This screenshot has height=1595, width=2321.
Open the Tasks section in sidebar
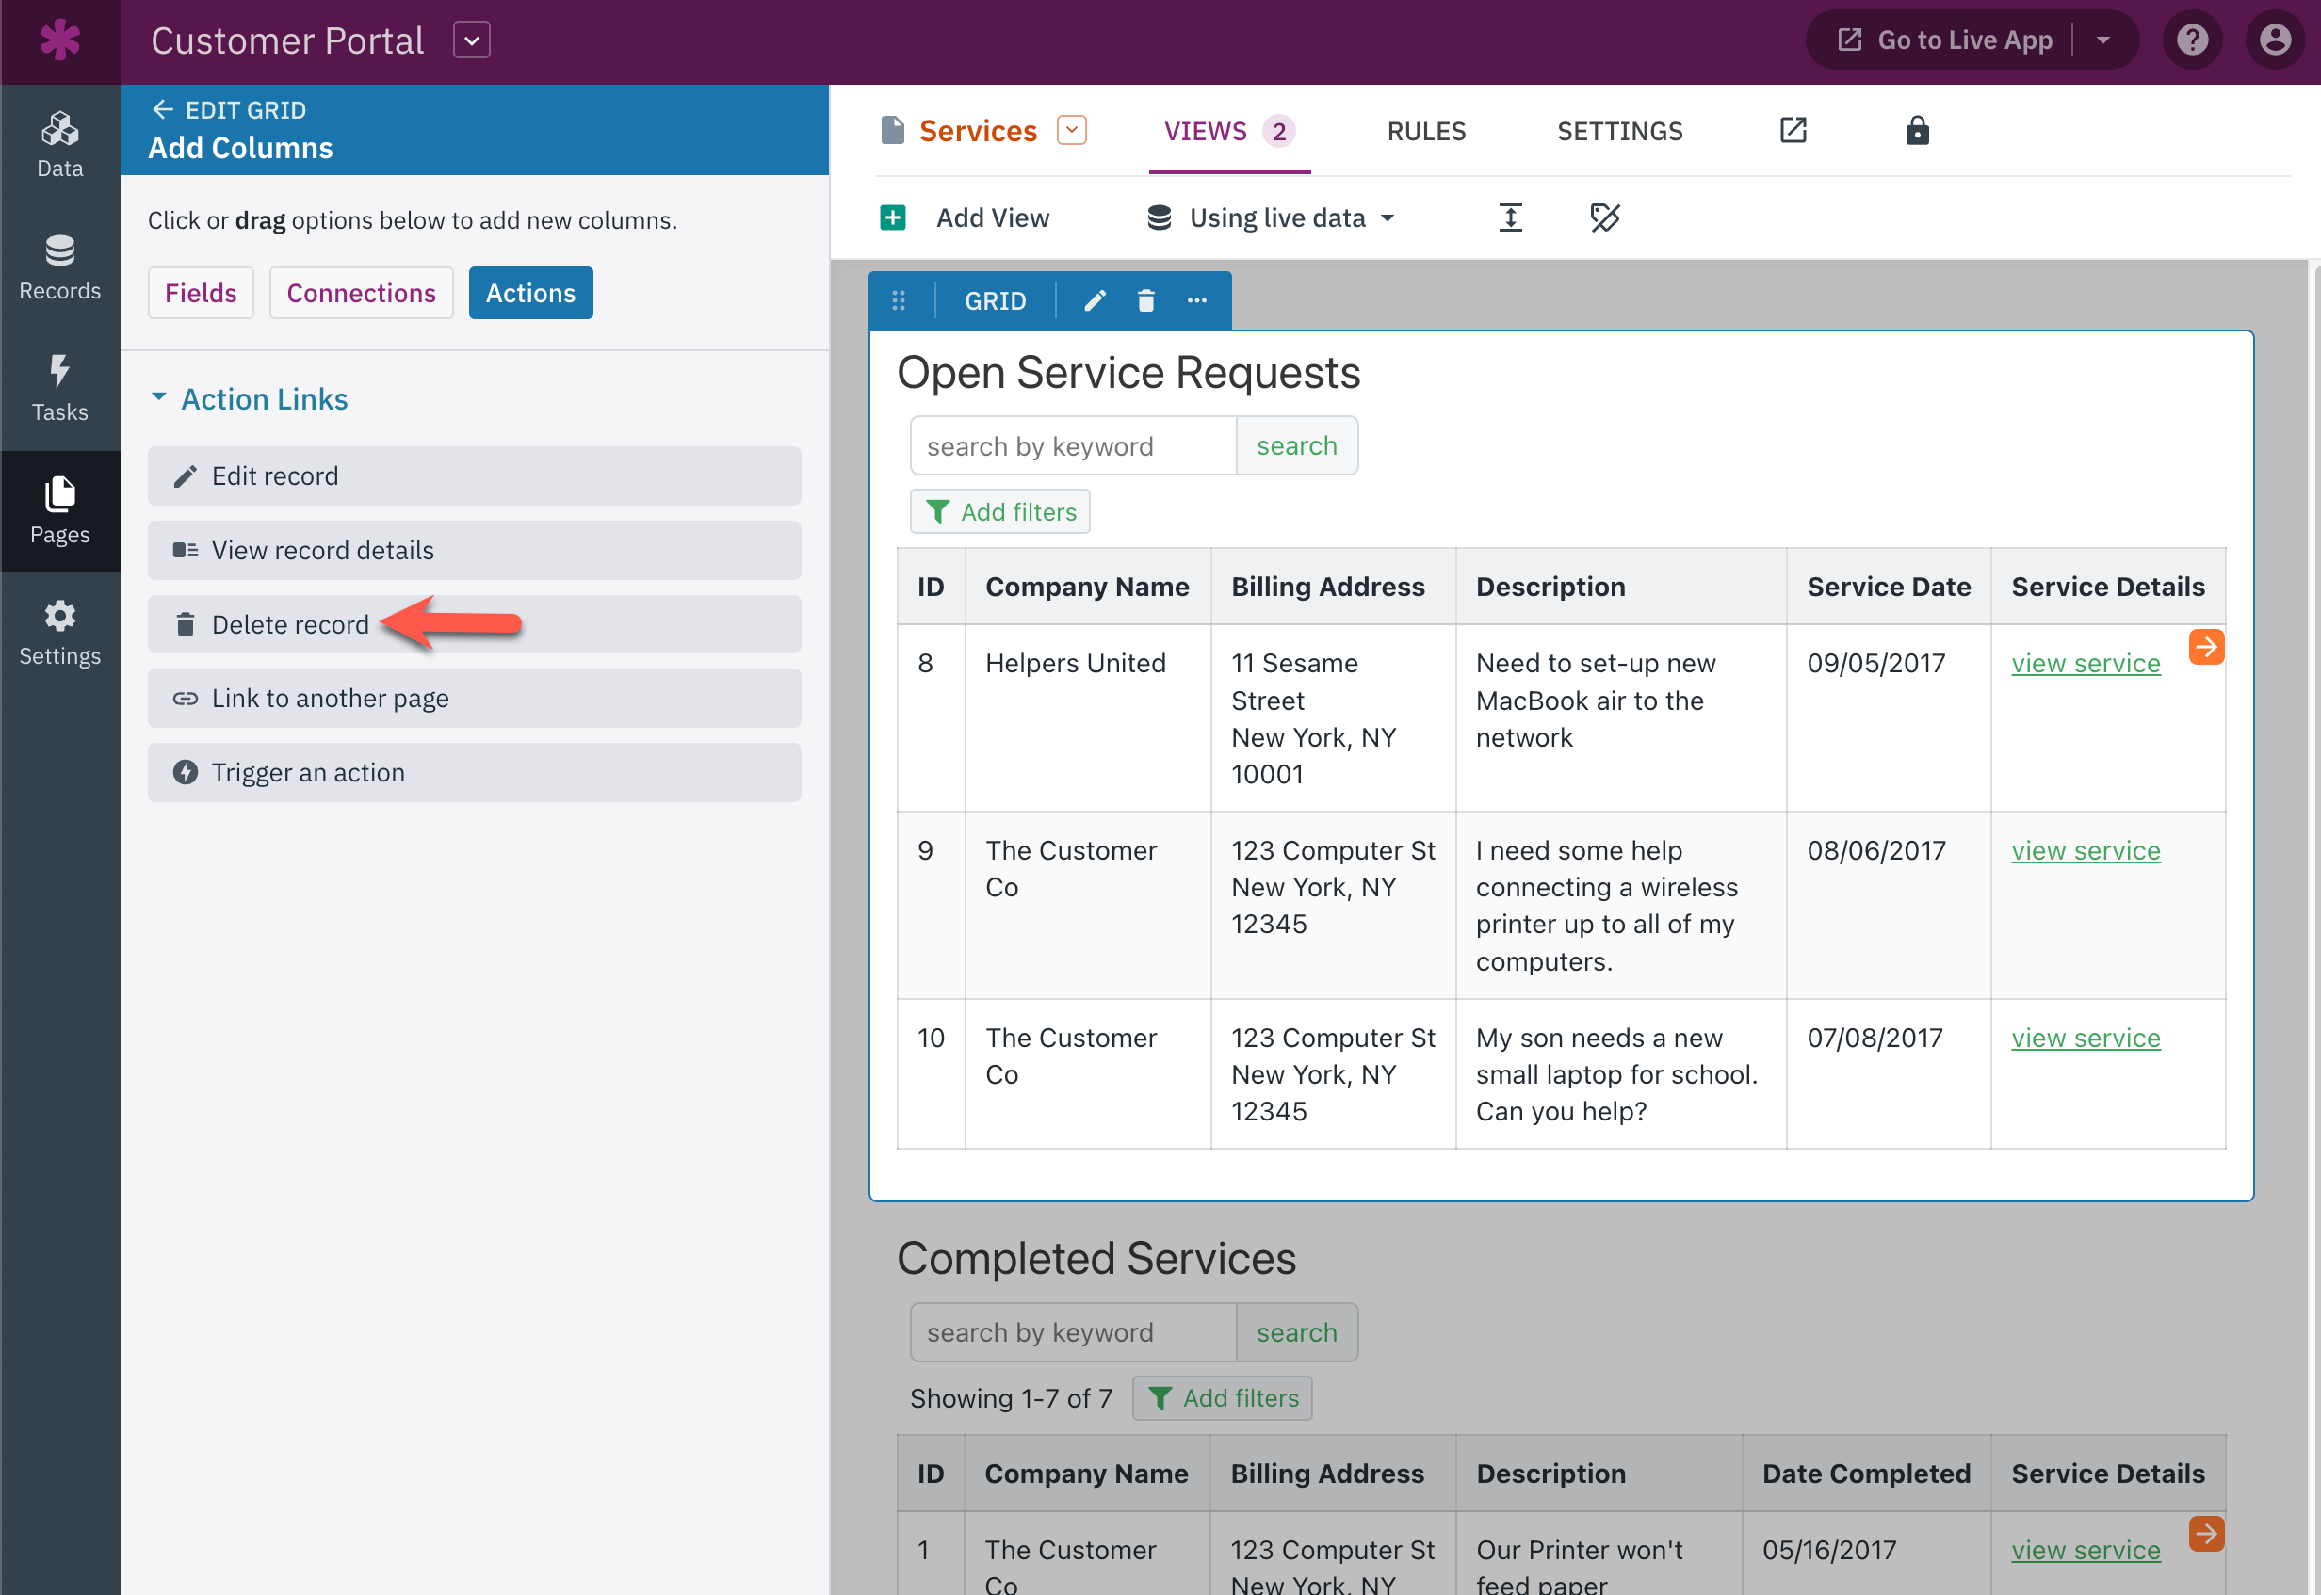pos(60,389)
